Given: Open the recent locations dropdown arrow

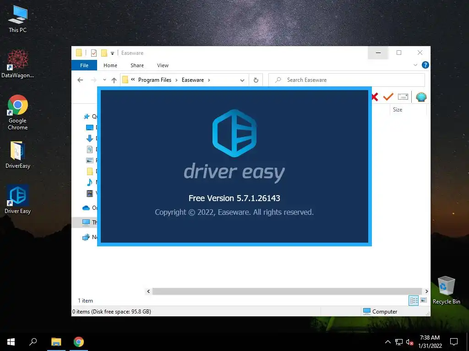Looking at the screenshot, I should 104,80.
